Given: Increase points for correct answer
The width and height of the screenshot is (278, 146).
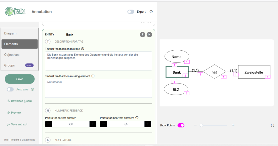Looking at the screenshot, I should click(x=93, y=124).
